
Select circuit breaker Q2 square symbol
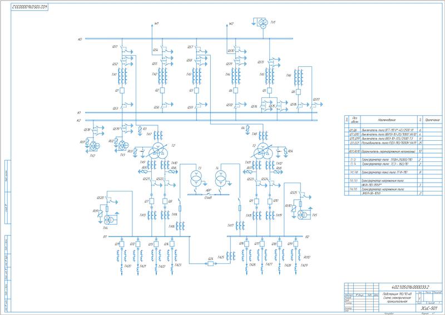162,90
